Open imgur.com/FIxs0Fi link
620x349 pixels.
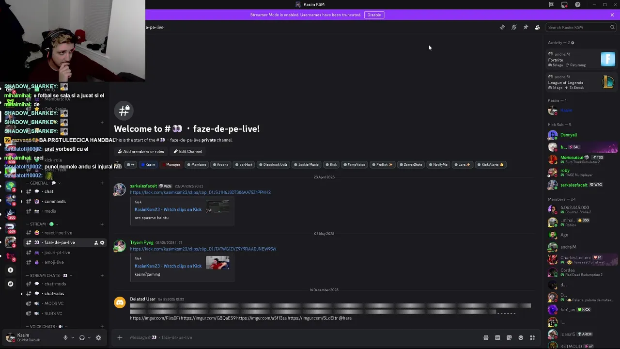155,318
